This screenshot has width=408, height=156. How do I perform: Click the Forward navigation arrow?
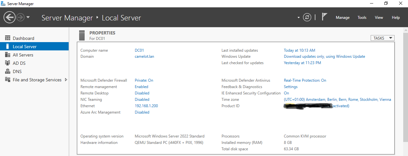point(20,17)
